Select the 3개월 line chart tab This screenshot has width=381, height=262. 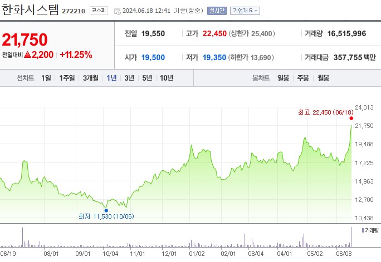click(x=91, y=78)
